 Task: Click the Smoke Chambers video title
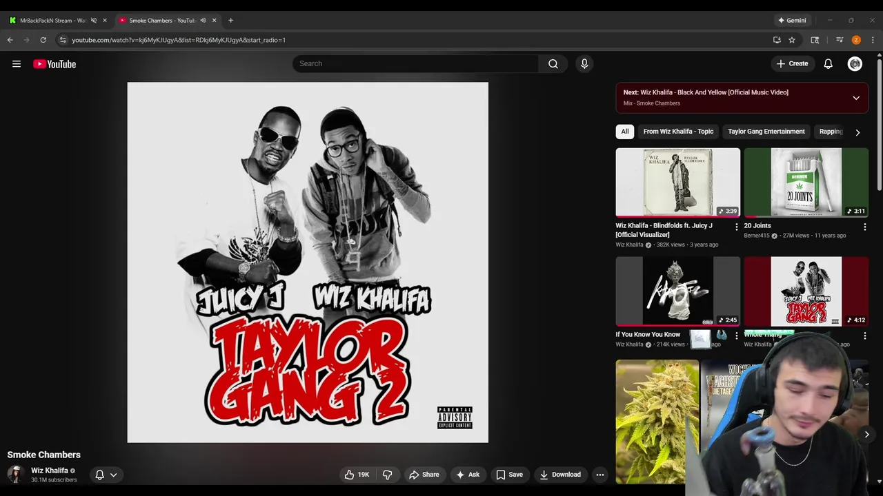pyautogui.click(x=44, y=455)
